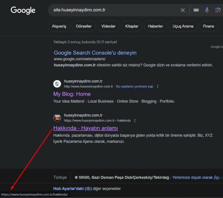Click the gear icon in Hızlı Ayarlar text
Viewport: 223px width, 198px height.
tap(88, 189)
